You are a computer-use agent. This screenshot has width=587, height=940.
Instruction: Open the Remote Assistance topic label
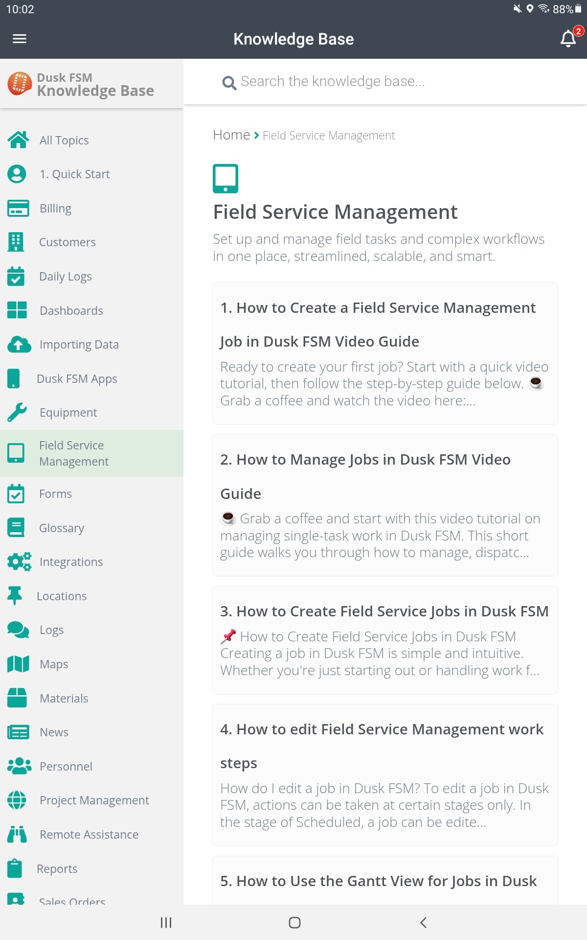click(x=89, y=834)
